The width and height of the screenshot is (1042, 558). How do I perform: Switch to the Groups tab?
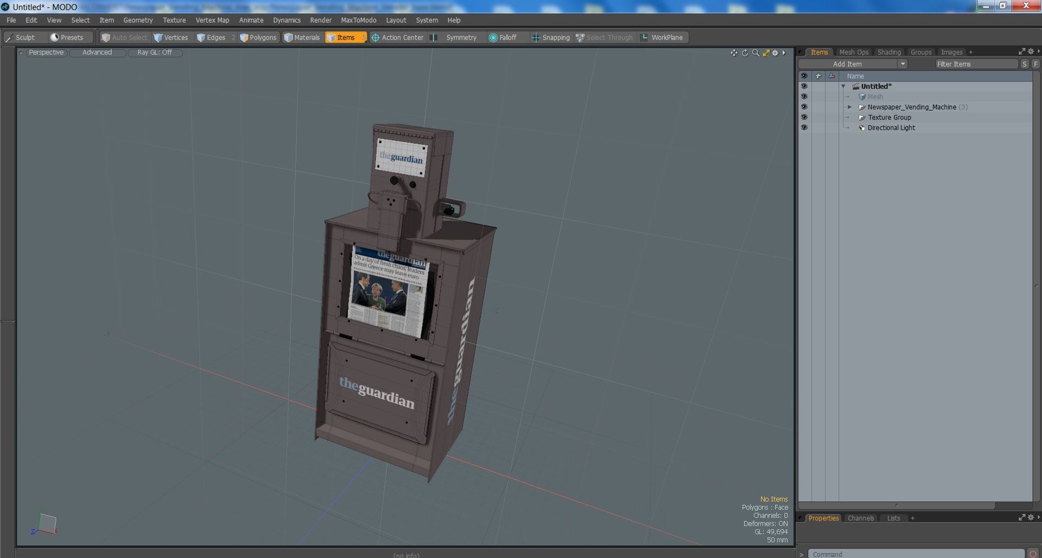coord(921,52)
